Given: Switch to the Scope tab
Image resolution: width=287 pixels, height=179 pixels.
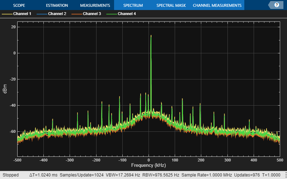Looking at the screenshot, I should (19, 5).
